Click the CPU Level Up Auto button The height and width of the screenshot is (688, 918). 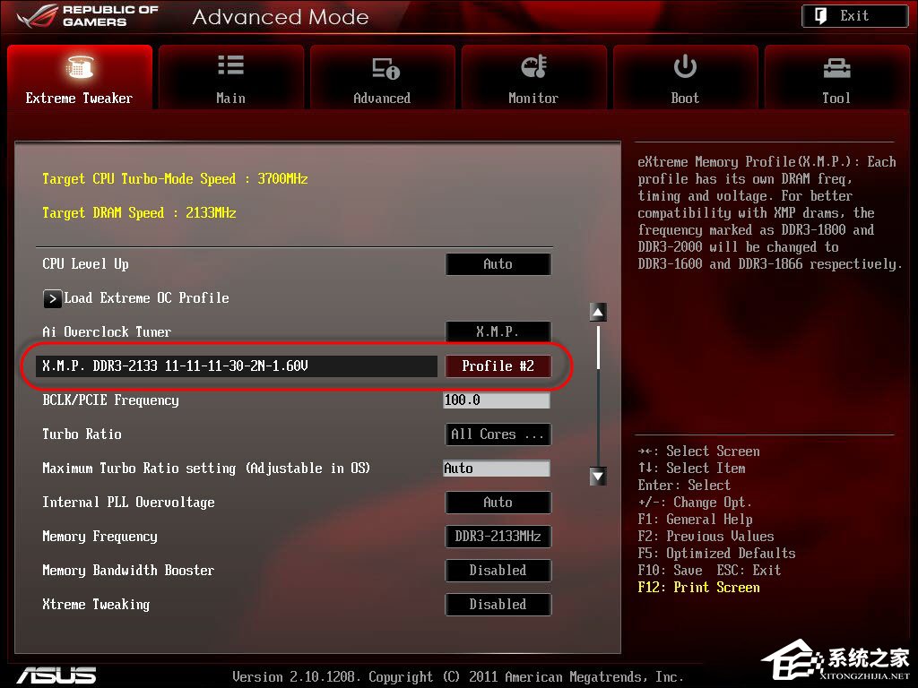(x=498, y=264)
